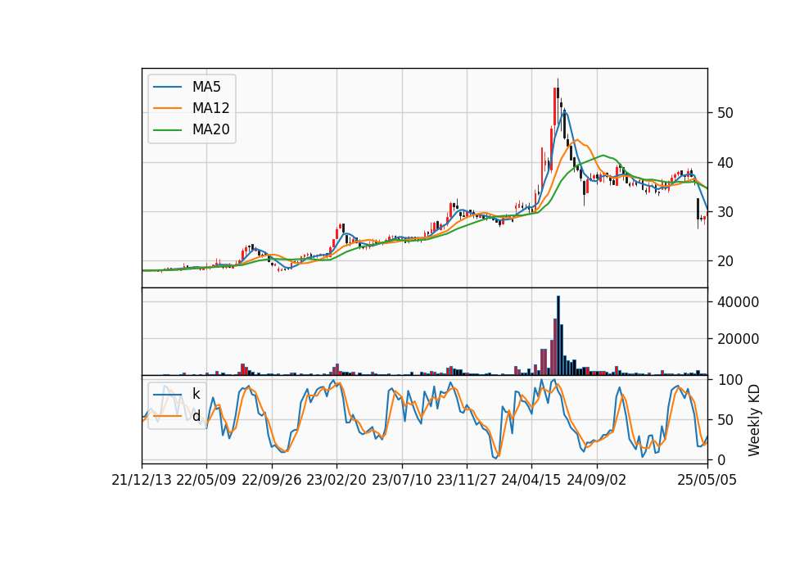Click the 22/09/26 date tick label

pos(272,481)
